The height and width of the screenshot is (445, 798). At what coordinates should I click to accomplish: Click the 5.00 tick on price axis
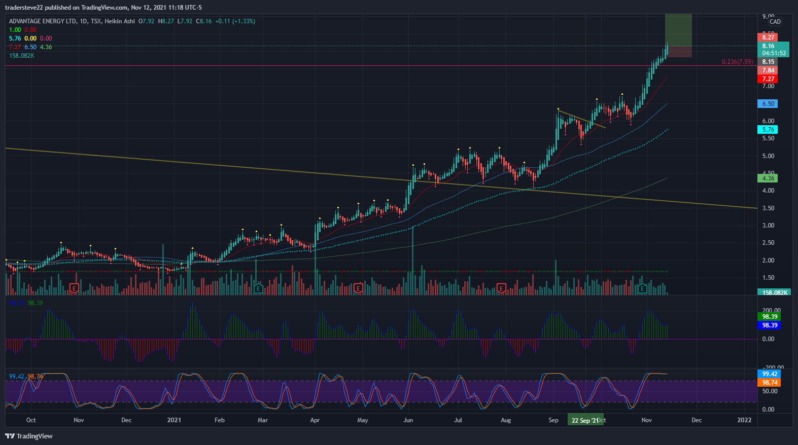click(768, 156)
